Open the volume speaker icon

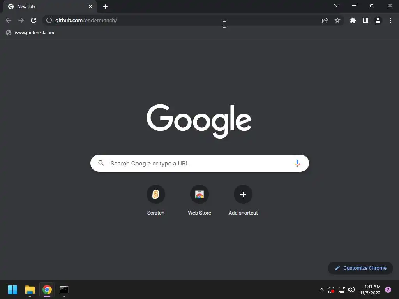[351, 290]
